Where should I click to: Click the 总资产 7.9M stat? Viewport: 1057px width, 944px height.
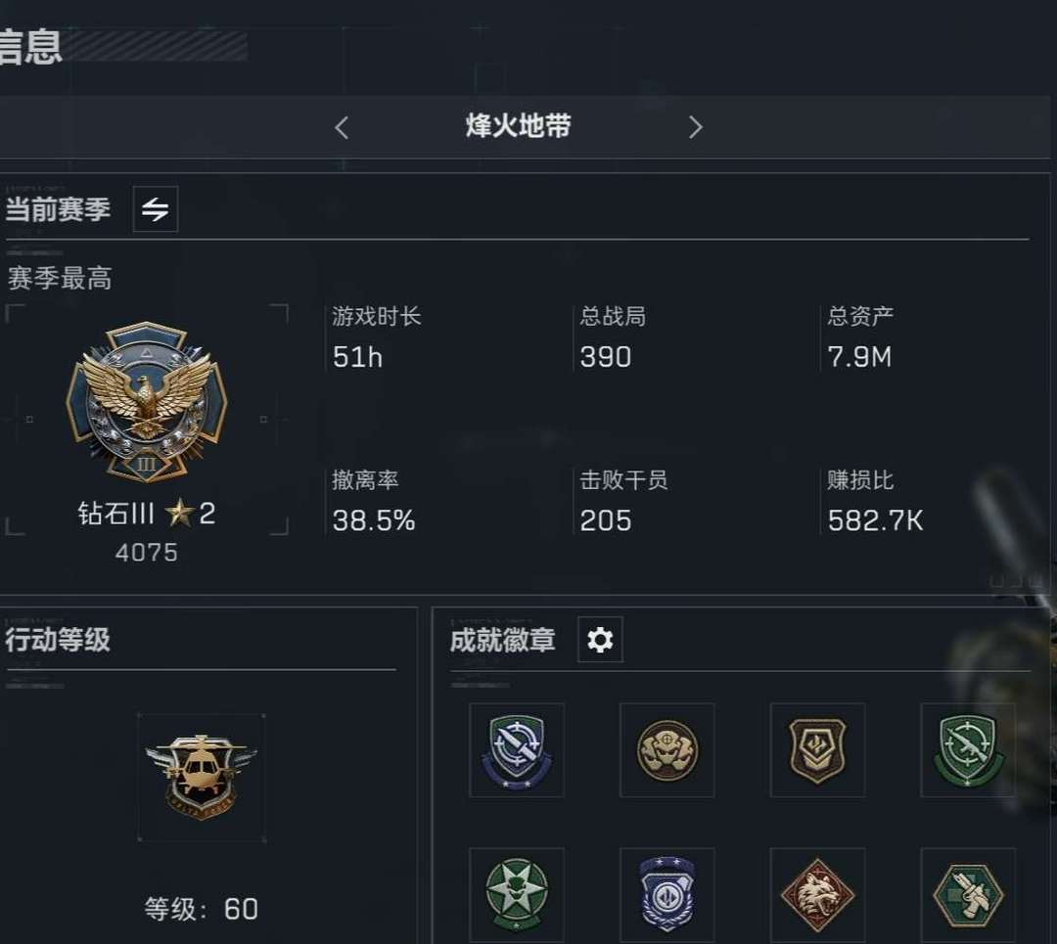point(860,337)
